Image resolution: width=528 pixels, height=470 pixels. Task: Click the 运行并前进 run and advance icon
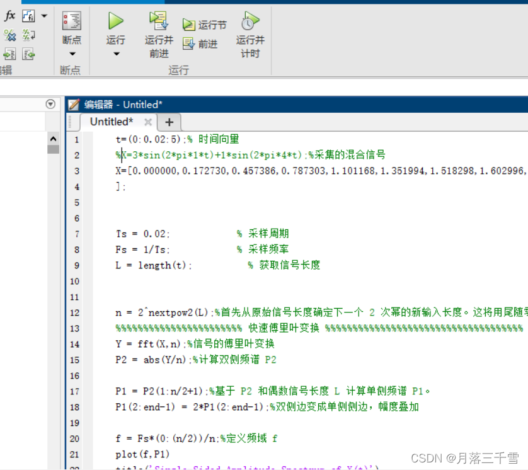point(159,21)
